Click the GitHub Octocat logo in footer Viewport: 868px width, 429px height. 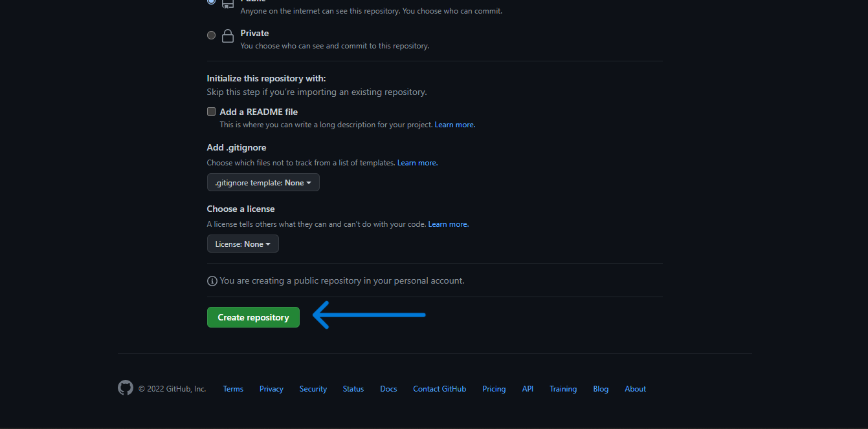click(125, 388)
